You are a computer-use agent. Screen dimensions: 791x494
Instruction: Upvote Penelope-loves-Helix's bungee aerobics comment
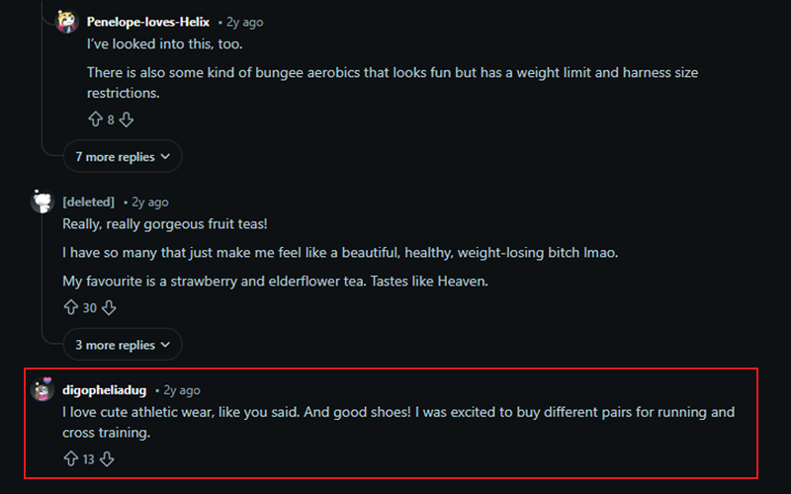pyautogui.click(x=95, y=120)
